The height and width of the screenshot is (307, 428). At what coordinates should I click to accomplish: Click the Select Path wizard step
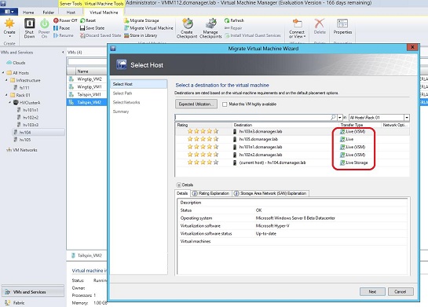pyautogui.click(x=123, y=93)
